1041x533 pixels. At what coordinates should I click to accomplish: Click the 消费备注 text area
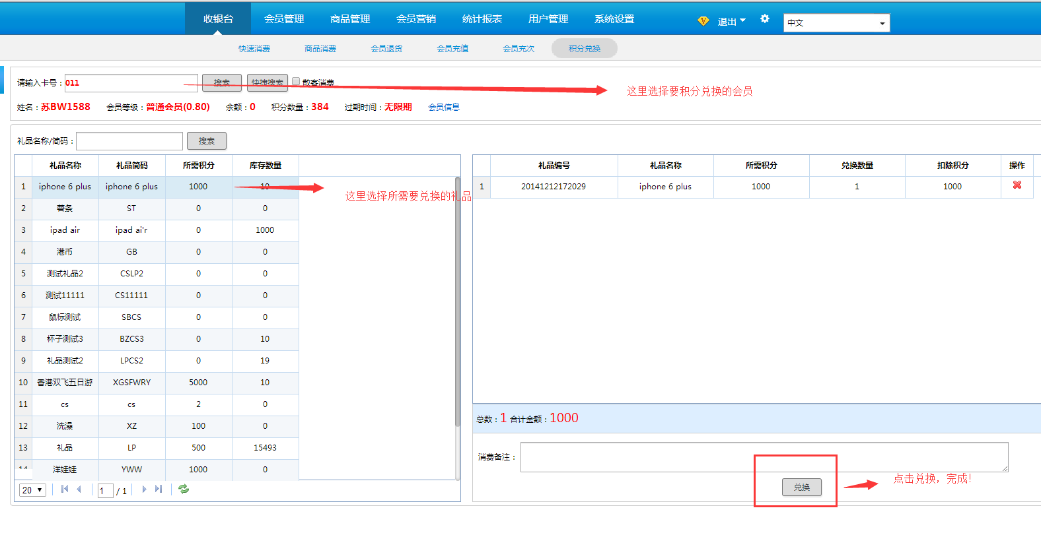(x=764, y=456)
